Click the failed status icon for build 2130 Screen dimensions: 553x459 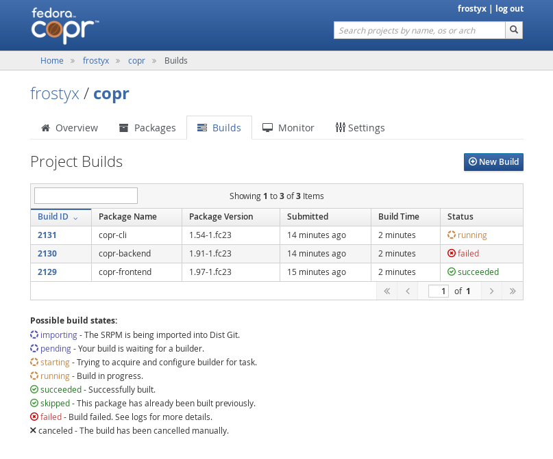[x=452, y=253]
